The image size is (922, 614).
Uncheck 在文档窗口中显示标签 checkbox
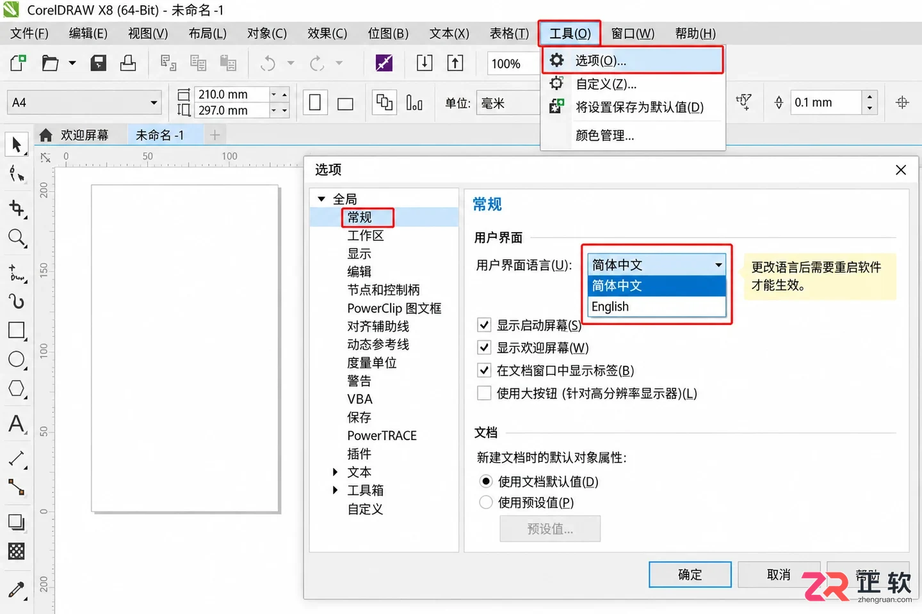[x=484, y=370]
